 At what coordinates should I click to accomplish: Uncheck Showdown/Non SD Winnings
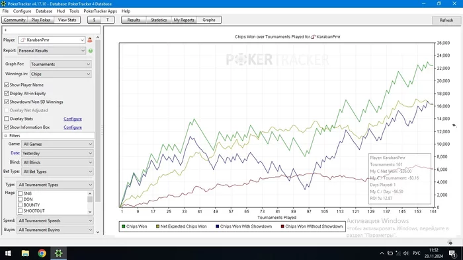(7, 102)
